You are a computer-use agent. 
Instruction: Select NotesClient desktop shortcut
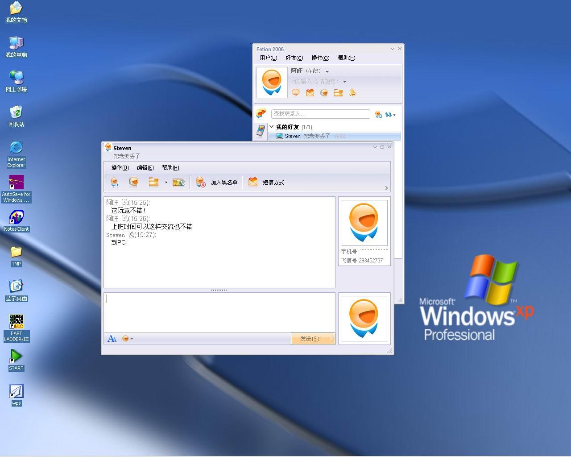[x=16, y=221]
